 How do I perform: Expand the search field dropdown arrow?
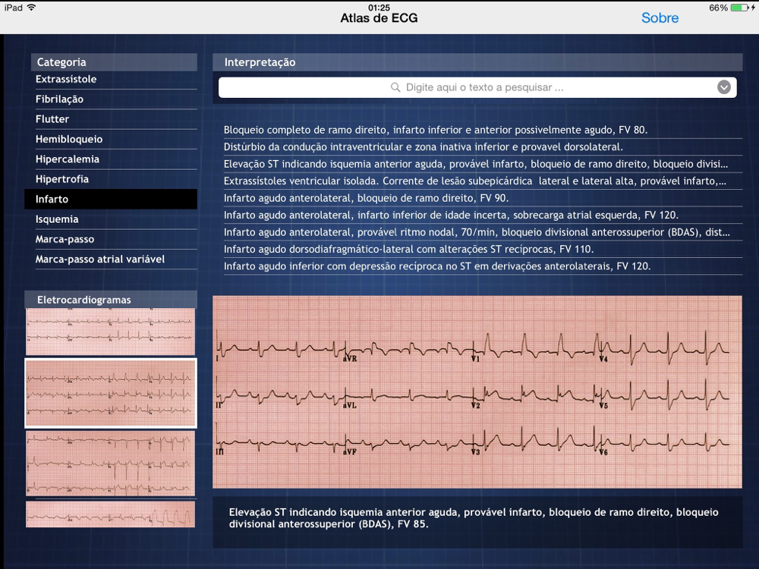pyautogui.click(x=723, y=87)
